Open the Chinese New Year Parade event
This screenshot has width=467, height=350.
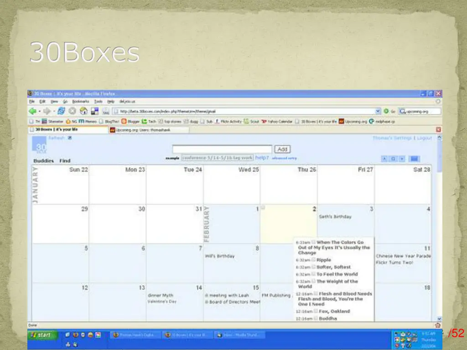403,256
